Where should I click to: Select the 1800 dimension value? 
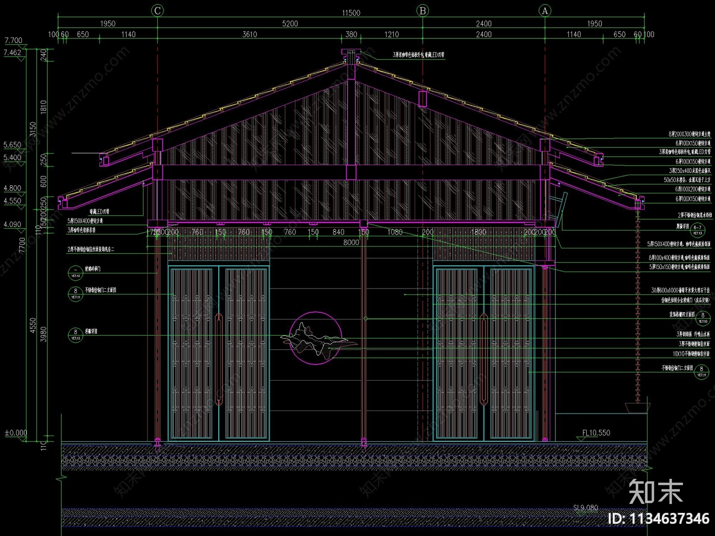point(478,232)
